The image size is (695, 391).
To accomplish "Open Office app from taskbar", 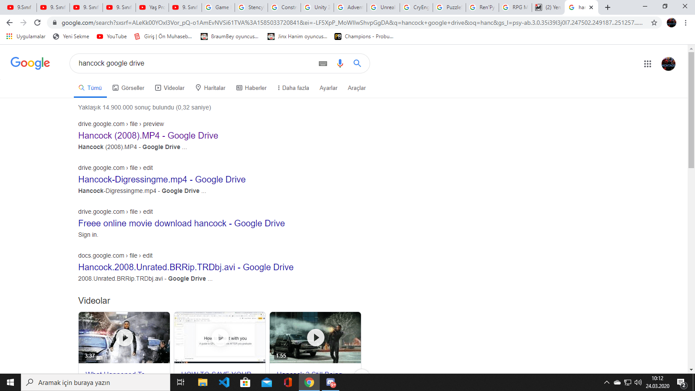I will click(x=288, y=382).
